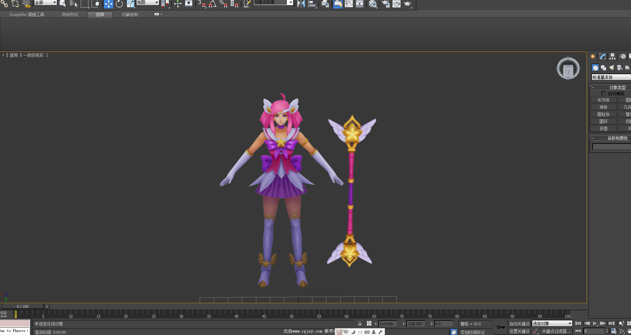The width and height of the screenshot is (631, 335).
Task: Open the 选定对象 key filter dropdown
Action: tap(552, 323)
